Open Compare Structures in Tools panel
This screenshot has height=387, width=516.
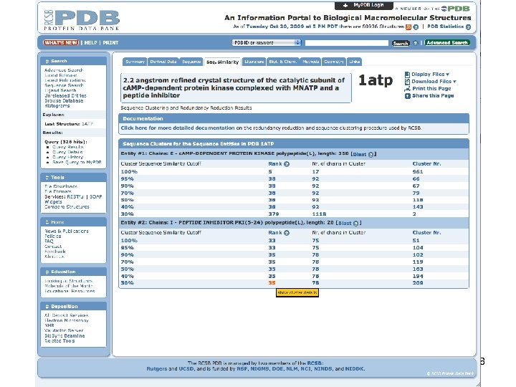pos(67,207)
